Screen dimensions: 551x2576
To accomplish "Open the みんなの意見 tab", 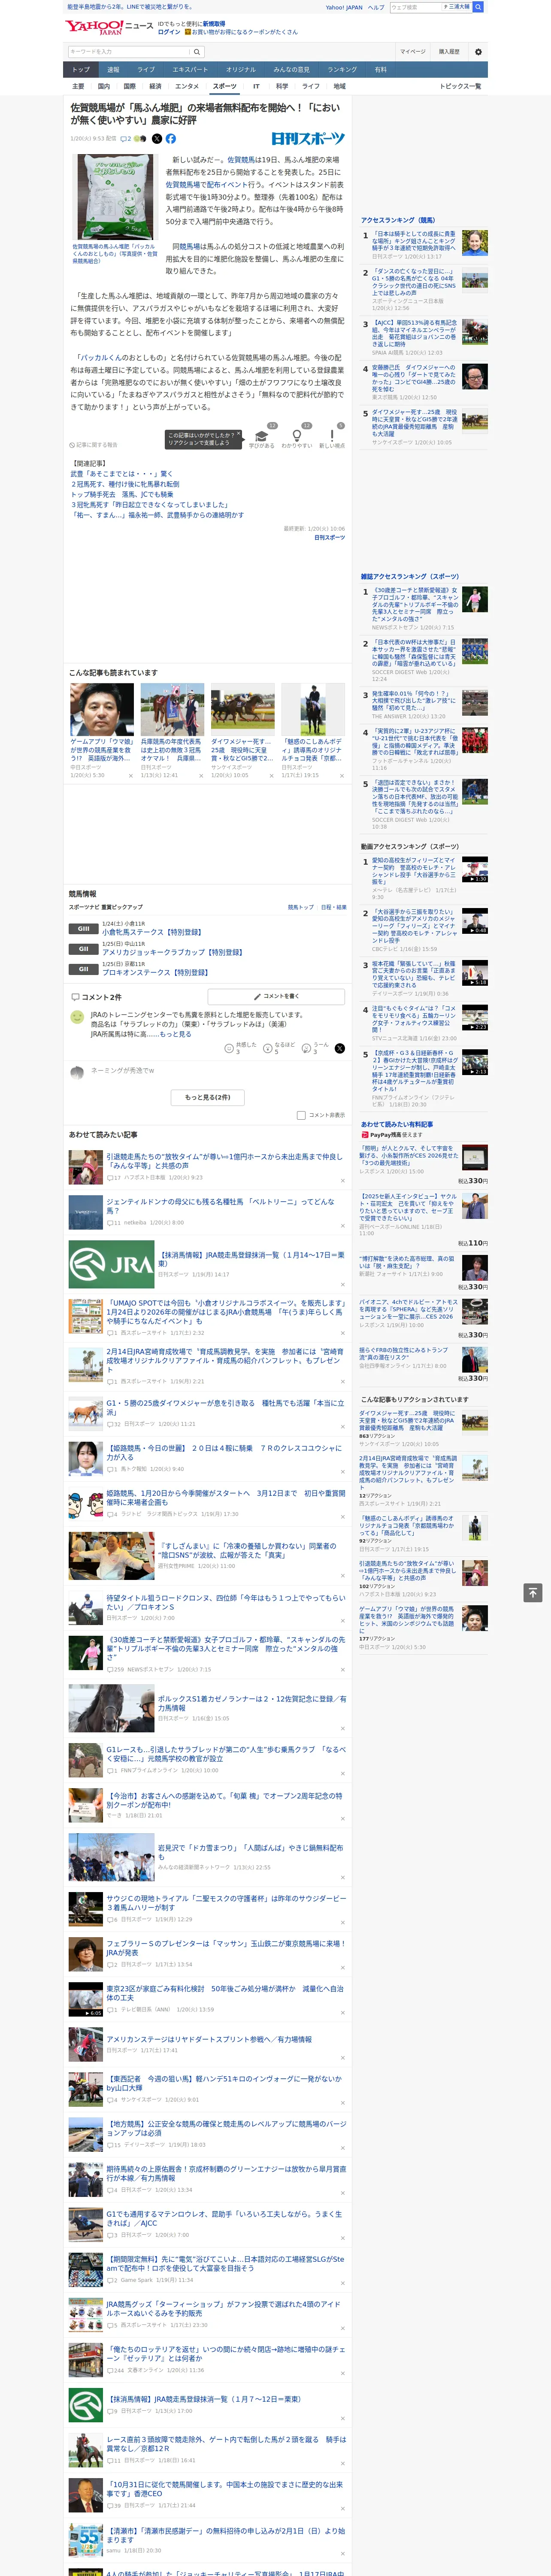I will pyautogui.click(x=292, y=70).
